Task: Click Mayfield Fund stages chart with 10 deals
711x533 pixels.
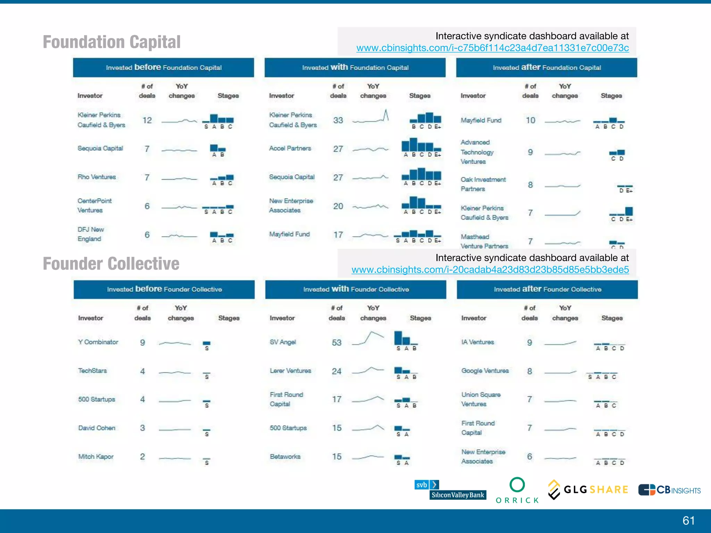Action: [609, 124]
